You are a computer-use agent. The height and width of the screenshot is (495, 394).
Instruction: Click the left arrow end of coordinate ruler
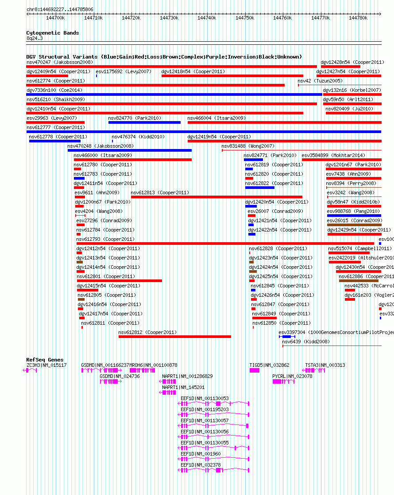pyautogui.click(x=28, y=14)
